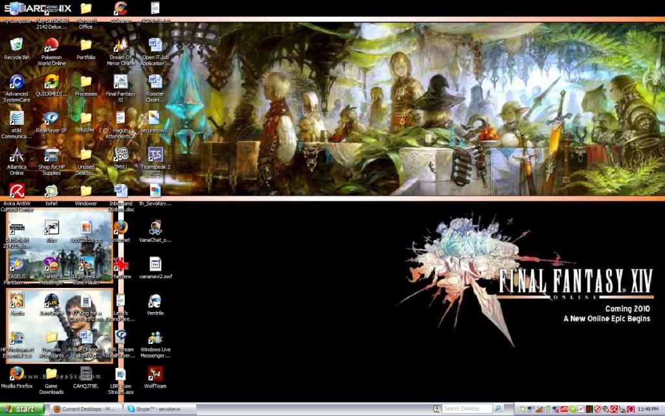Viewport: 665px width, 416px height.
Task: Open the 42 King for a Day Part 2.avi file
Action: pos(86,300)
